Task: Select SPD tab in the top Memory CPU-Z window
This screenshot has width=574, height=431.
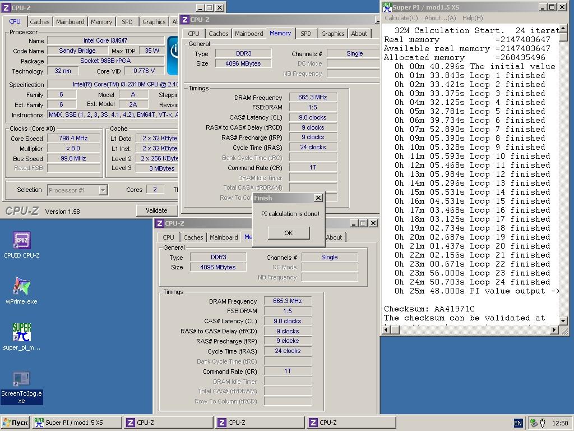Action: point(305,33)
